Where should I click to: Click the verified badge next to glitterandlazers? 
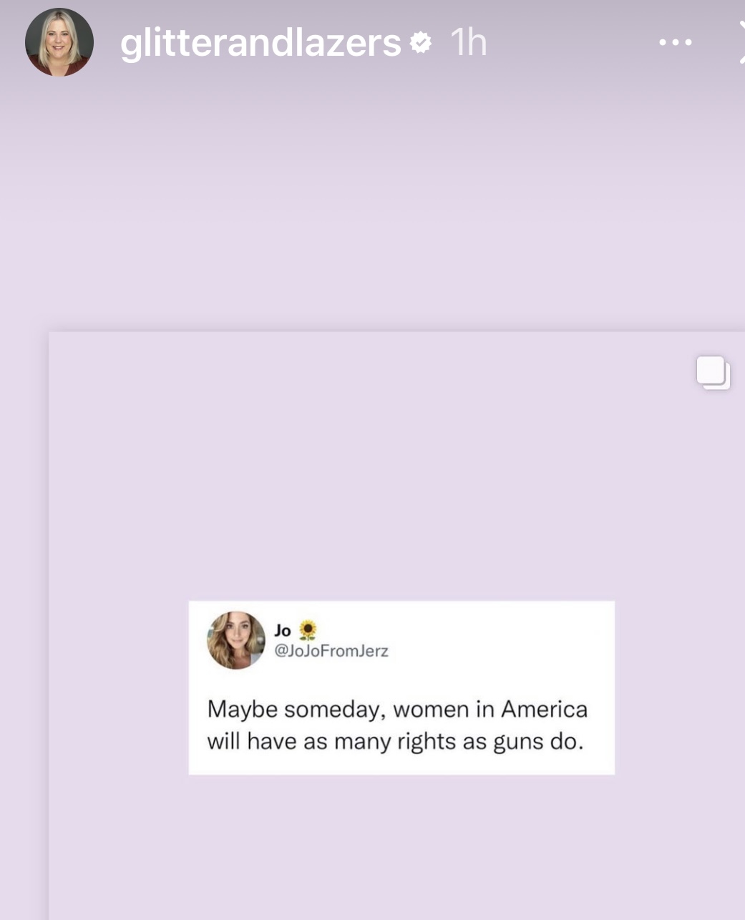pyautogui.click(x=420, y=43)
